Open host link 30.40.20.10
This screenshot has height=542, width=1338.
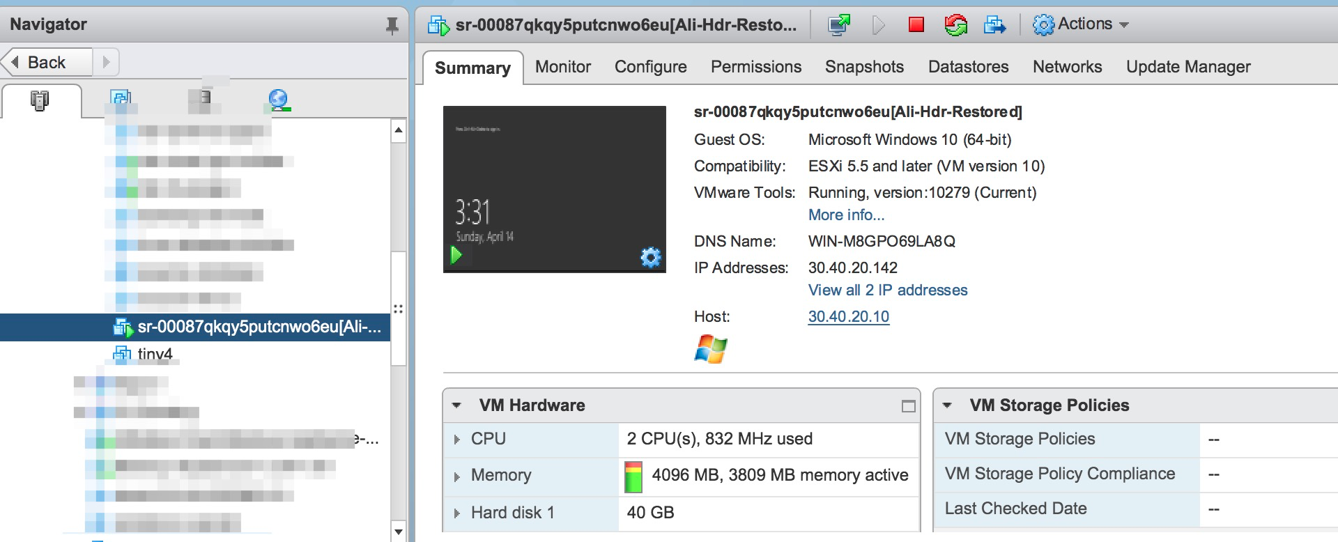point(849,316)
